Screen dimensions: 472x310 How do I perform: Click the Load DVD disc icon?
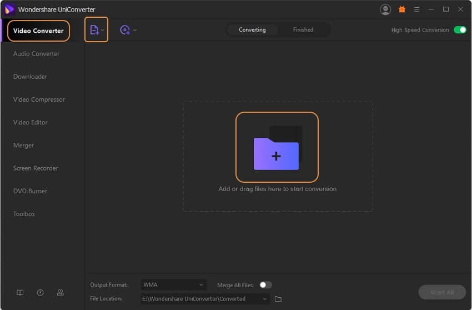point(125,30)
